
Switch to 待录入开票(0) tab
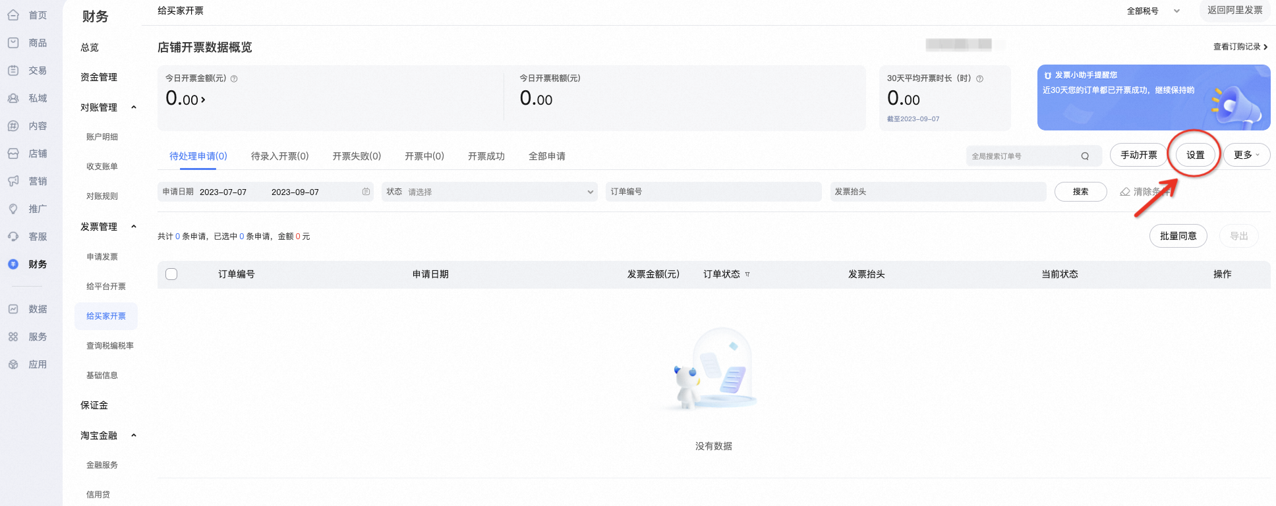279,156
